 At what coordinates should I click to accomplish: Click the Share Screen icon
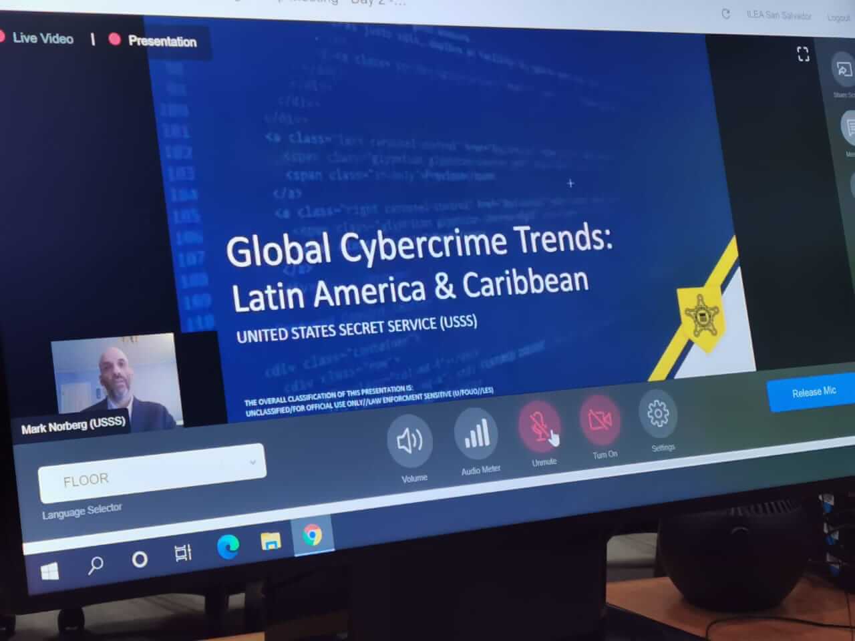click(x=843, y=69)
